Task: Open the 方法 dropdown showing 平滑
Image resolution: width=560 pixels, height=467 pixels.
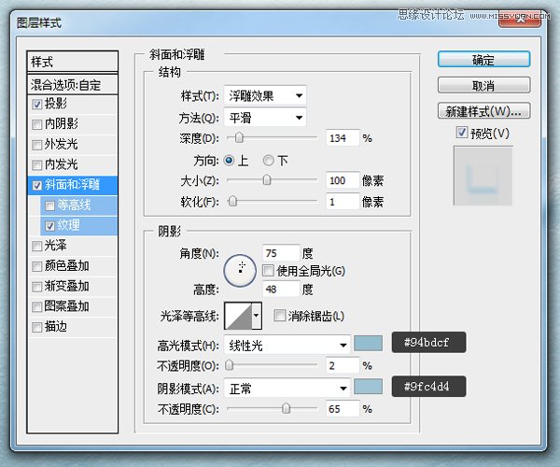Action: pos(265,118)
